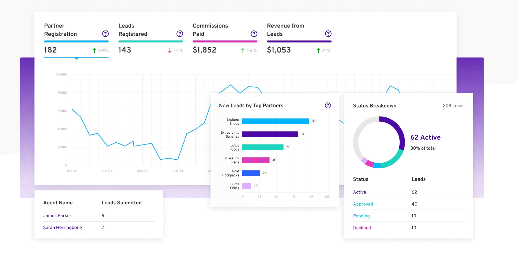Open help icon for Commissions Paid

pos(254,34)
